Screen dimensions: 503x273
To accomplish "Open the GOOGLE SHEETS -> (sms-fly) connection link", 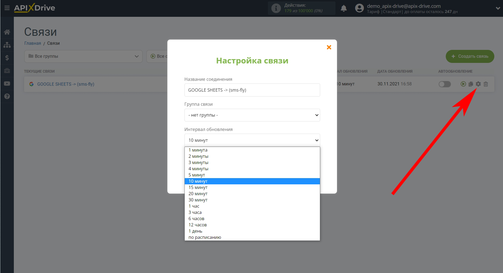I will 66,84.
